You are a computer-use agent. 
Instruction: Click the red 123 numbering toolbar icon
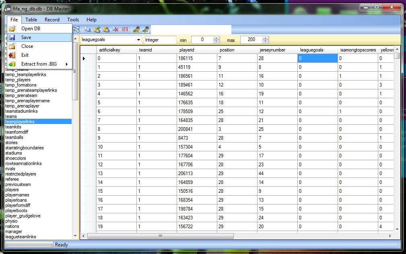pyautogui.click(x=125, y=29)
